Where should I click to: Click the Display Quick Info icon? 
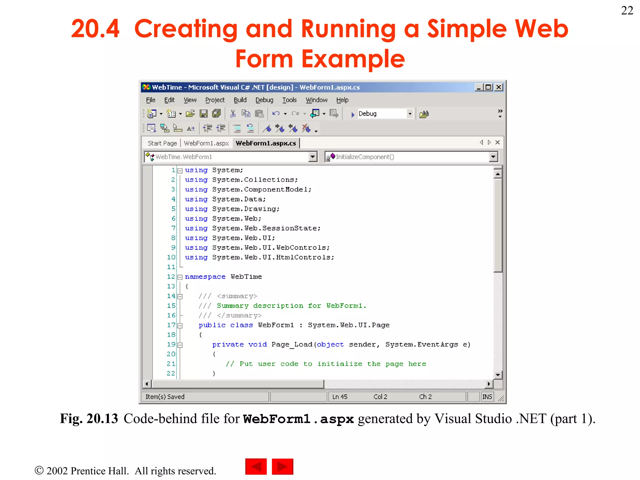(178, 128)
